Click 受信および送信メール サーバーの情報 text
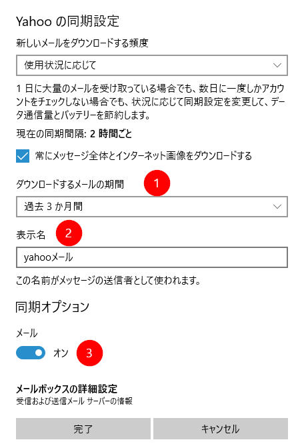 tap(74, 401)
